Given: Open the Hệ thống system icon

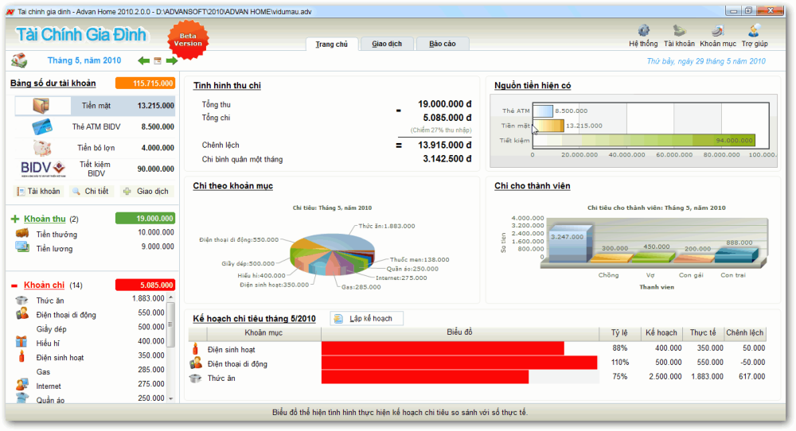Looking at the screenshot, I should pos(643,31).
